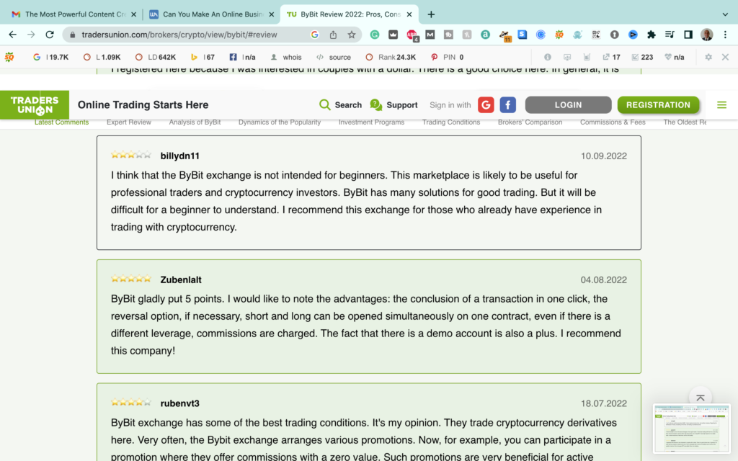Go to Investment Programs section
738x461 pixels.
click(371, 122)
